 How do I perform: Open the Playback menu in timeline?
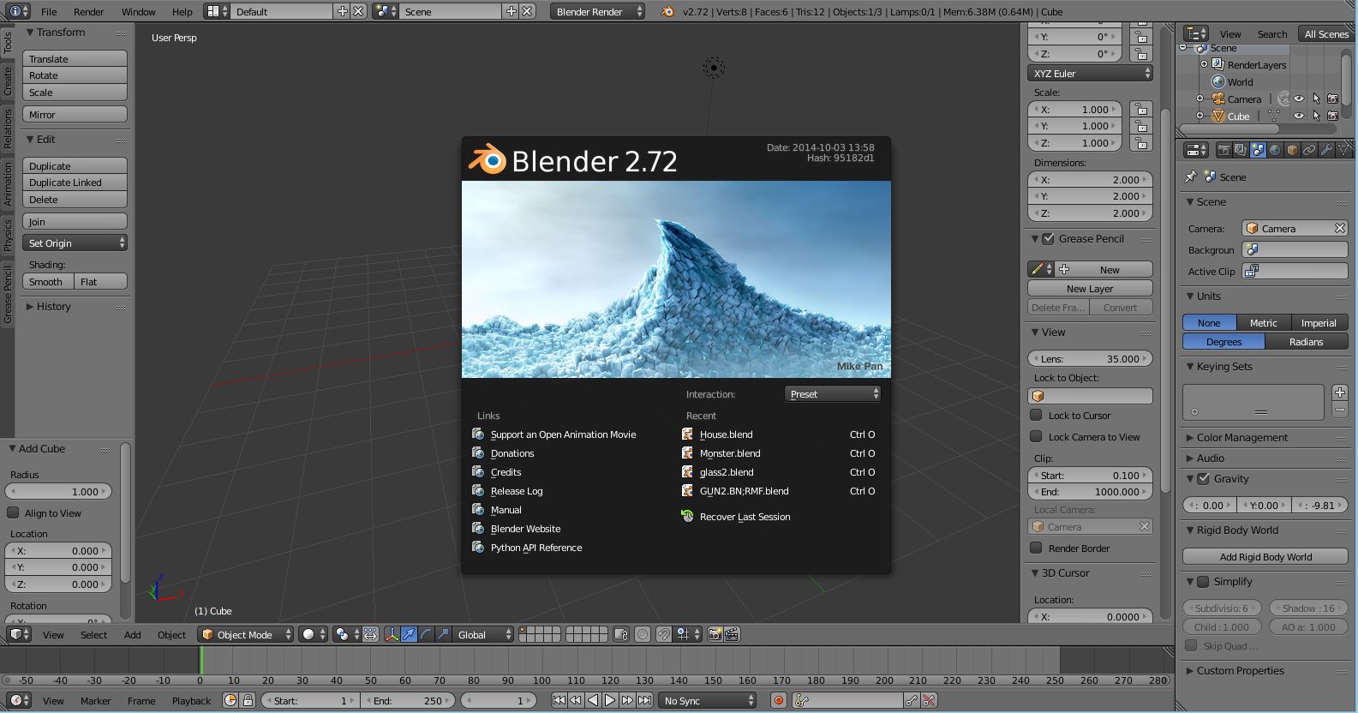click(x=191, y=700)
